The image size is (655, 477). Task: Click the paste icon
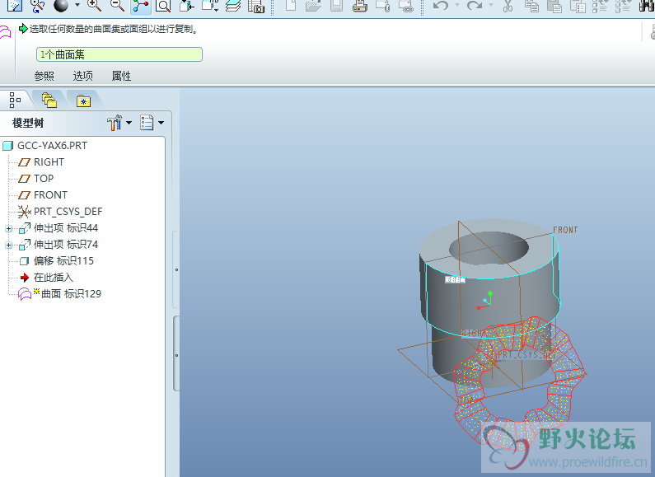(x=554, y=6)
